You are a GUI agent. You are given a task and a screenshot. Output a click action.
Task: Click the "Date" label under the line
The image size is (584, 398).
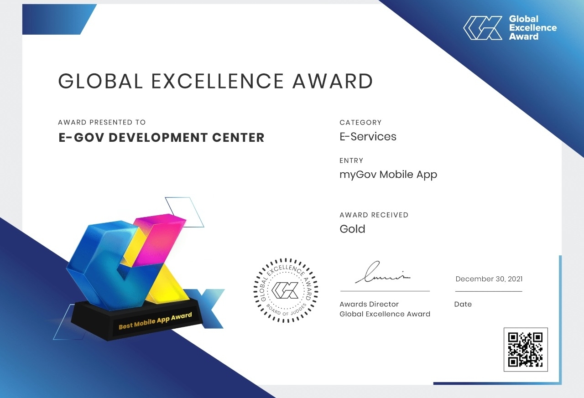click(x=463, y=304)
